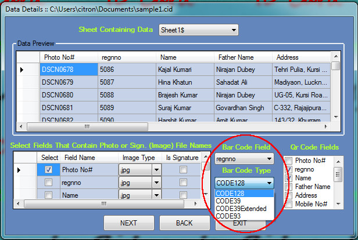Click the NEXT button

click(x=128, y=223)
